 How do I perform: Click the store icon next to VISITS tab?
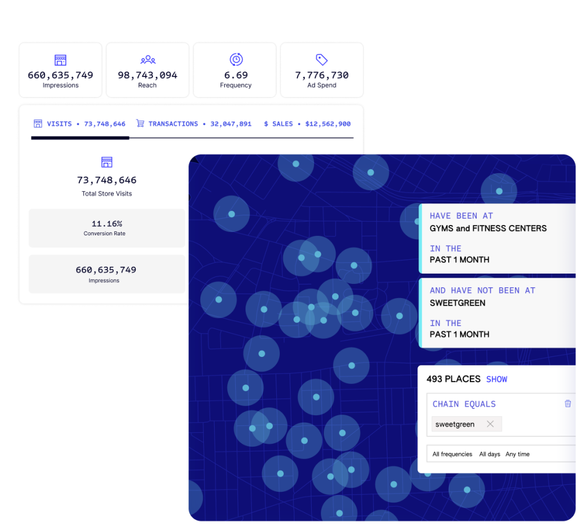tap(38, 124)
